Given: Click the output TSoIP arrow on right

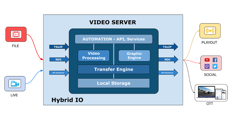Looking at the screenshot, I should [168, 47].
